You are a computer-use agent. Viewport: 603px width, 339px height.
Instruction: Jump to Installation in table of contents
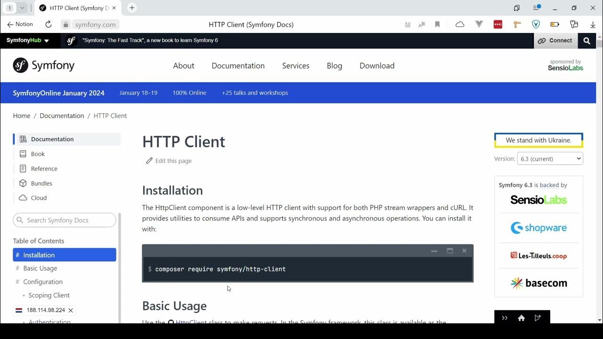(x=65, y=255)
